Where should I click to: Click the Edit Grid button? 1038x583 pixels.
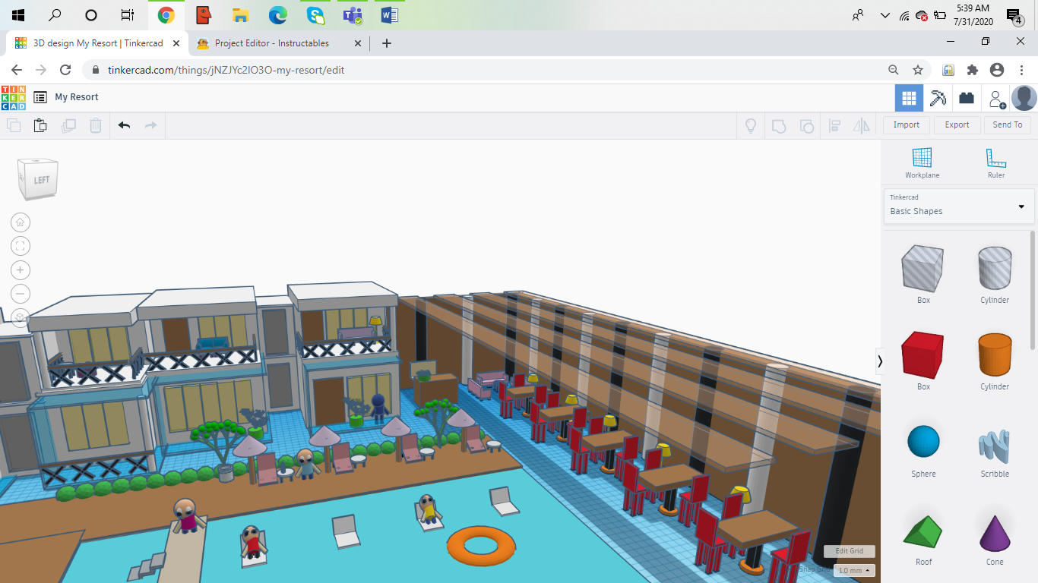point(849,551)
